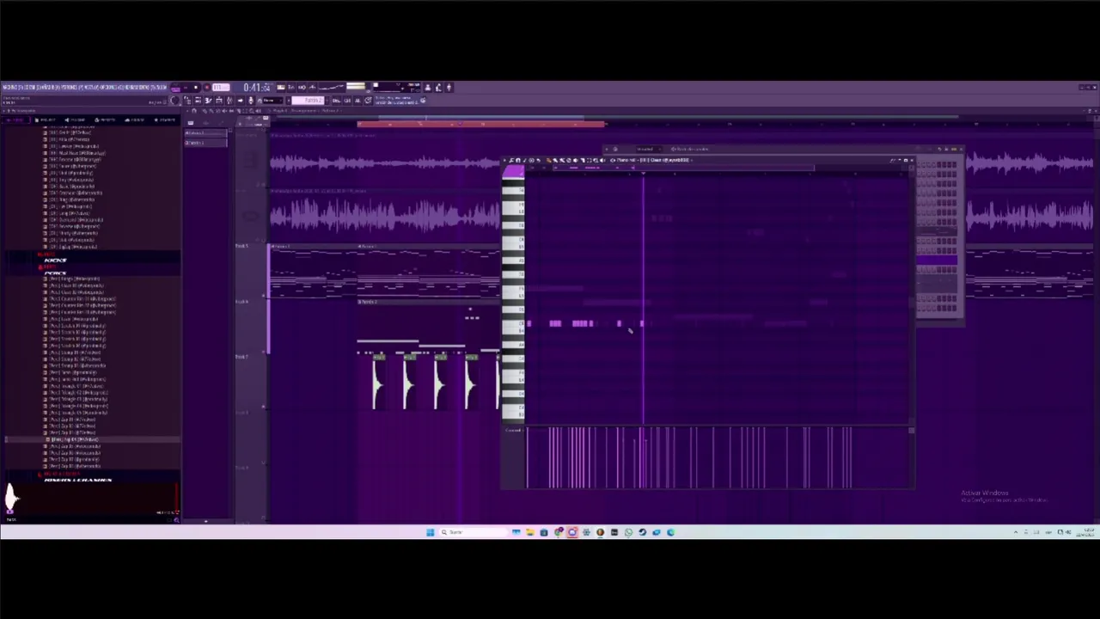This screenshot has height=619, width=1100.
Task: Click the Windows taskbar search box
Action: [x=474, y=532]
